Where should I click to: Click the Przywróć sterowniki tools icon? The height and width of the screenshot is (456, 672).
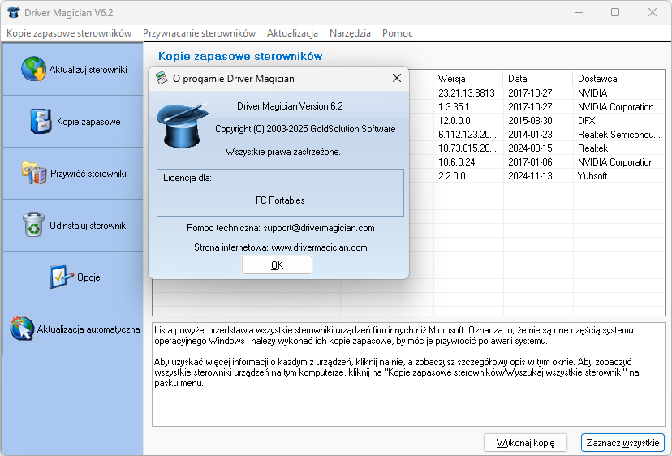pos(34,173)
